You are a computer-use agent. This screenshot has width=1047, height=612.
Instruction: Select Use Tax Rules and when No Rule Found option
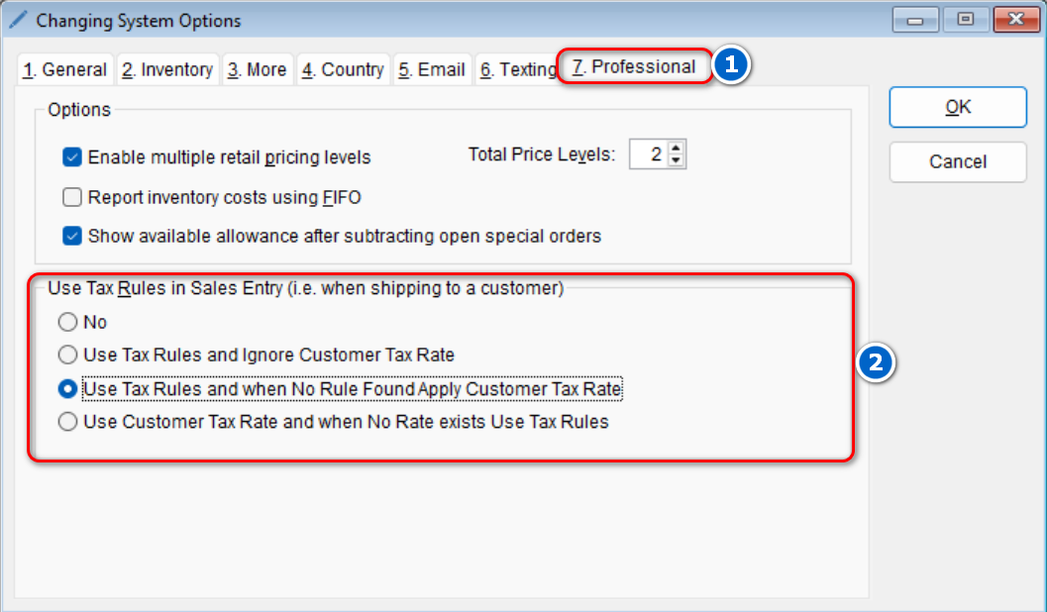[x=67, y=389]
